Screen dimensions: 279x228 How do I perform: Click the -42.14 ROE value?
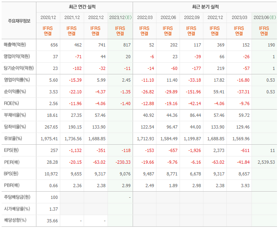(194, 103)
